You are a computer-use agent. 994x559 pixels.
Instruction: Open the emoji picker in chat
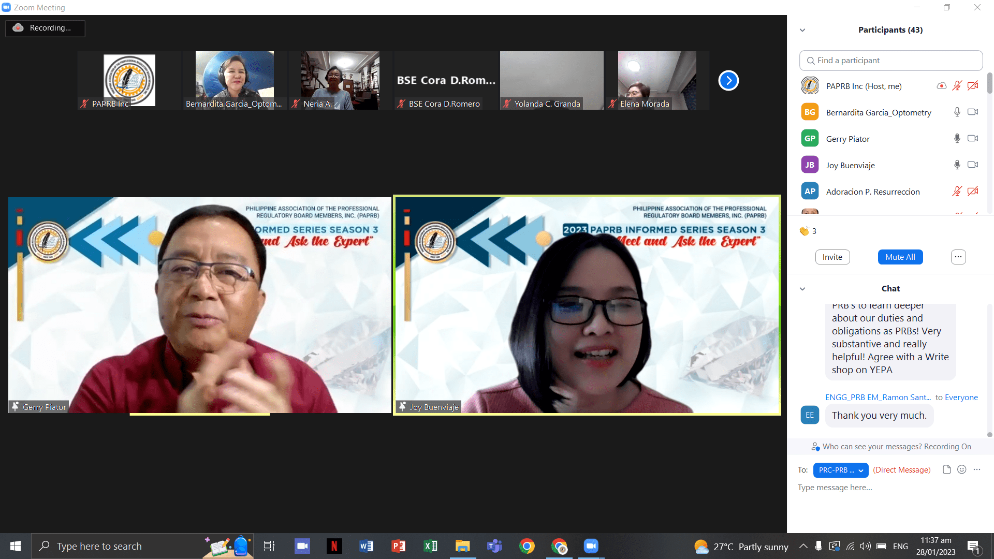coord(961,469)
